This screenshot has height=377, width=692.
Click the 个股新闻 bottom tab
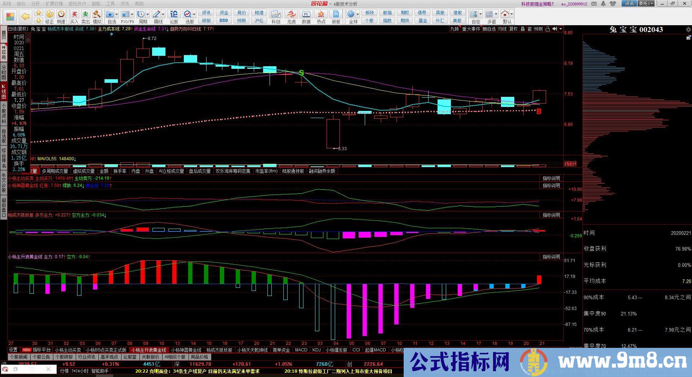click(x=19, y=357)
